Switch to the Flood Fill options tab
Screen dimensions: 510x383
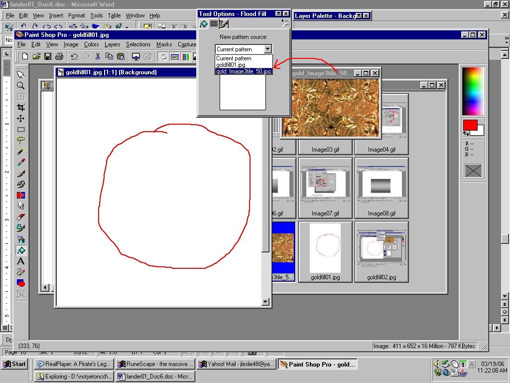(204, 23)
